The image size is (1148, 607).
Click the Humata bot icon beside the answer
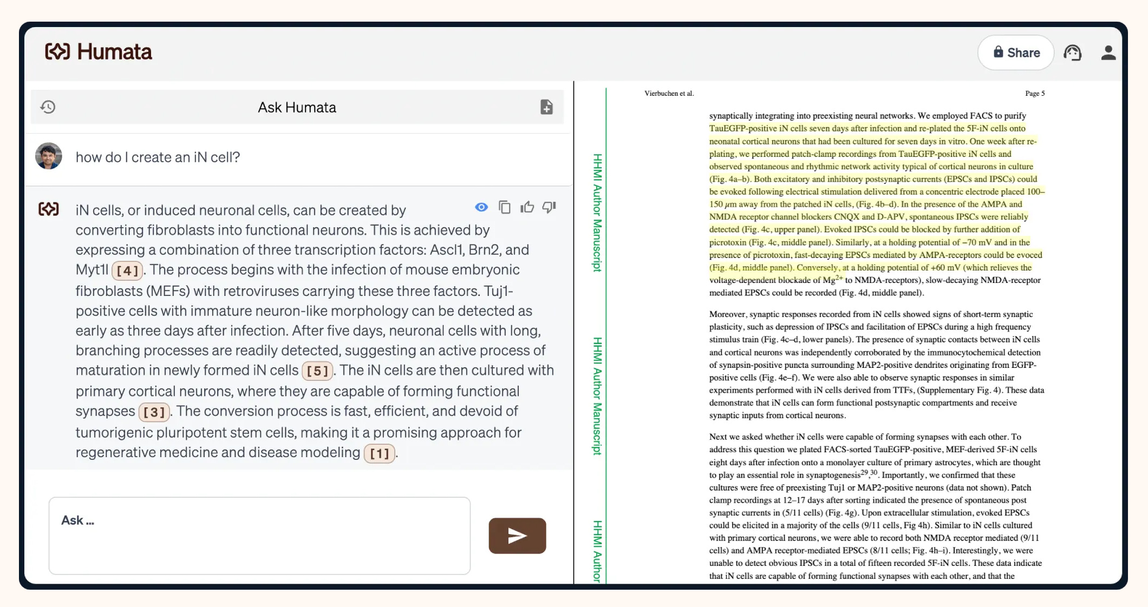49,209
